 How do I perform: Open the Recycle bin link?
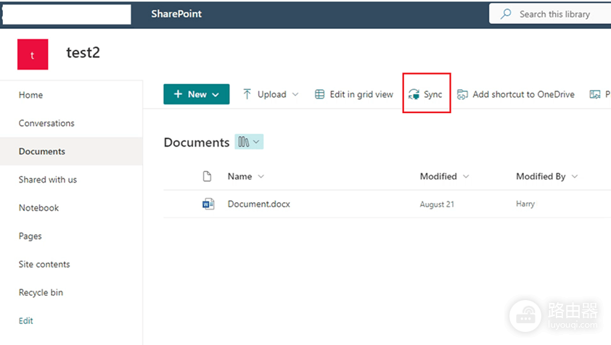(x=41, y=292)
